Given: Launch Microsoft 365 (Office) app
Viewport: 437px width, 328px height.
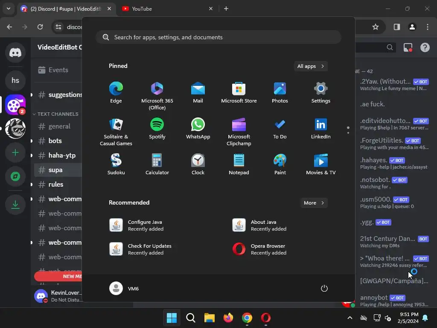Looking at the screenshot, I should [157, 96].
